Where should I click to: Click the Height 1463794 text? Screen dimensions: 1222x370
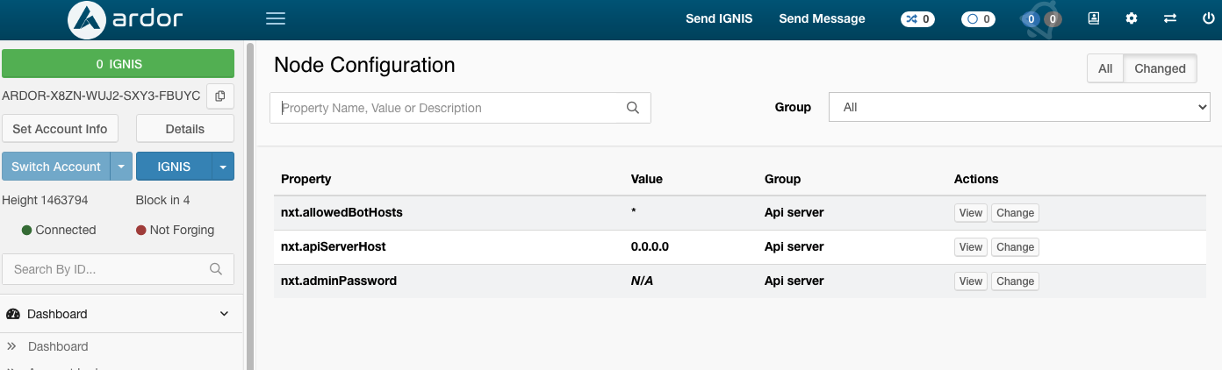point(46,200)
